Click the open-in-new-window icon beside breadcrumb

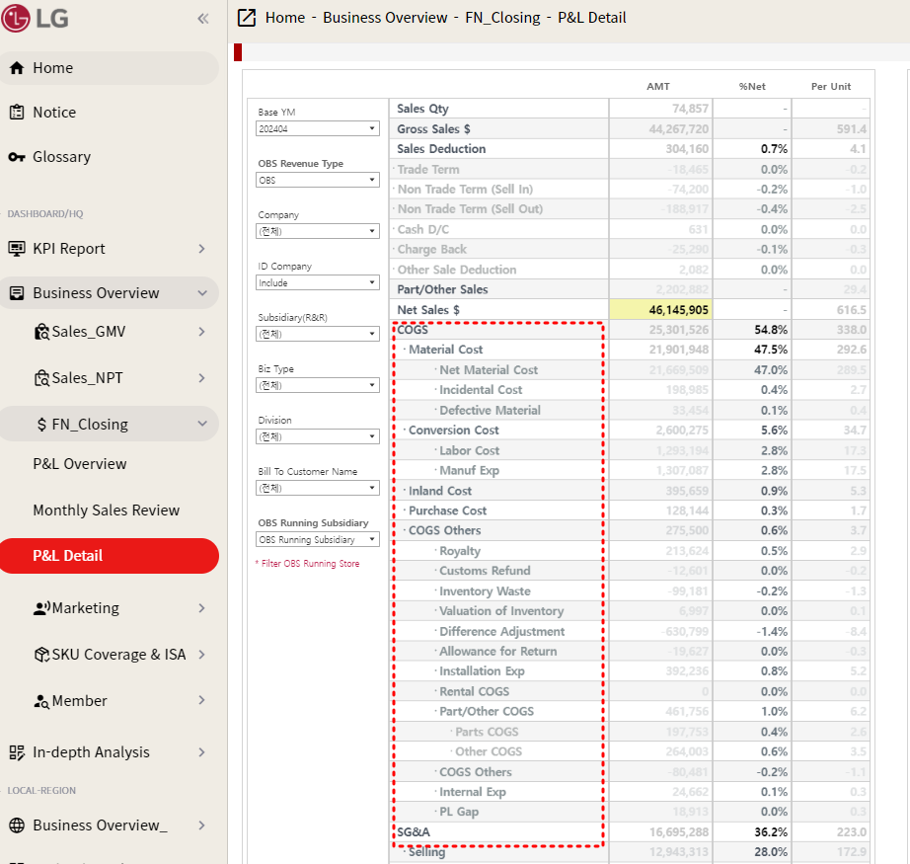(247, 18)
